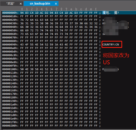Select the cn_backup.bin tab
136x130 pixels.
click(x=40, y=4)
